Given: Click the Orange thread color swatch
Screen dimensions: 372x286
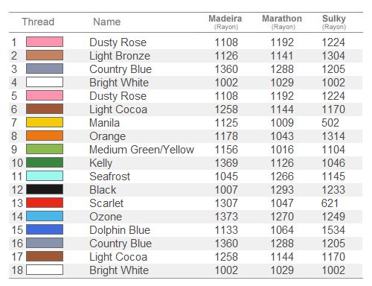Looking at the screenshot, I should pos(45,136).
